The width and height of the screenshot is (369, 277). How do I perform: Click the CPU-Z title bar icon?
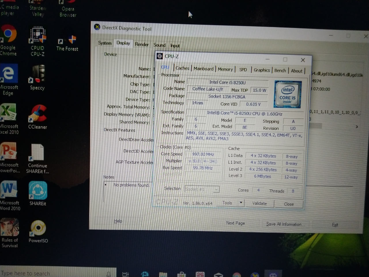159,56
